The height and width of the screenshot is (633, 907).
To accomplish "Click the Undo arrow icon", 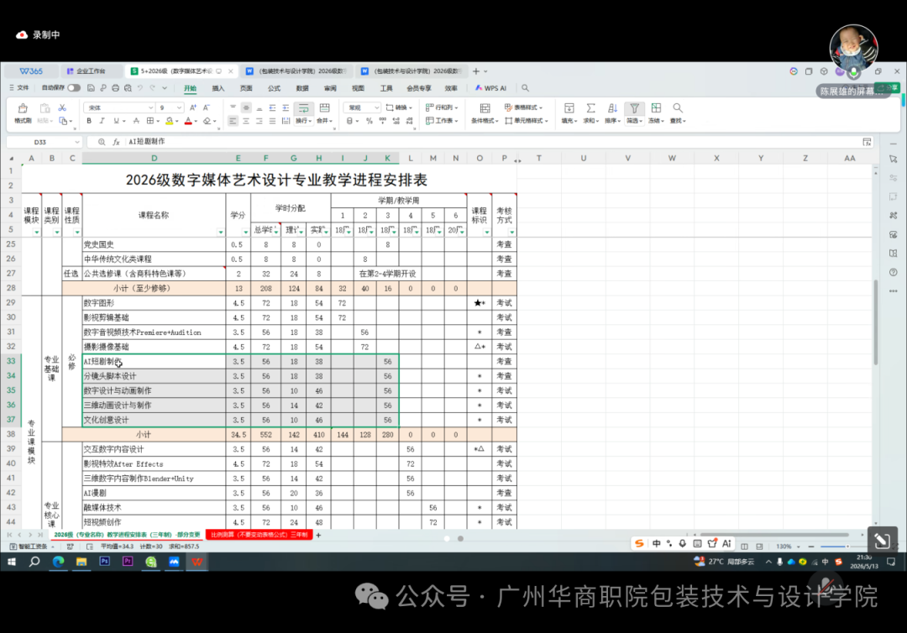I will pyautogui.click(x=140, y=88).
